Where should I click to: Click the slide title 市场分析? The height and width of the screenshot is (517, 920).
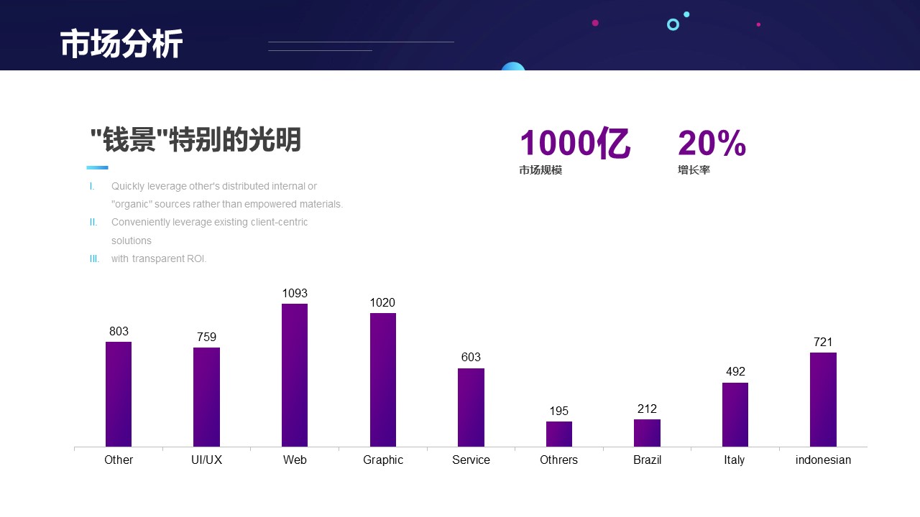(x=121, y=45)
